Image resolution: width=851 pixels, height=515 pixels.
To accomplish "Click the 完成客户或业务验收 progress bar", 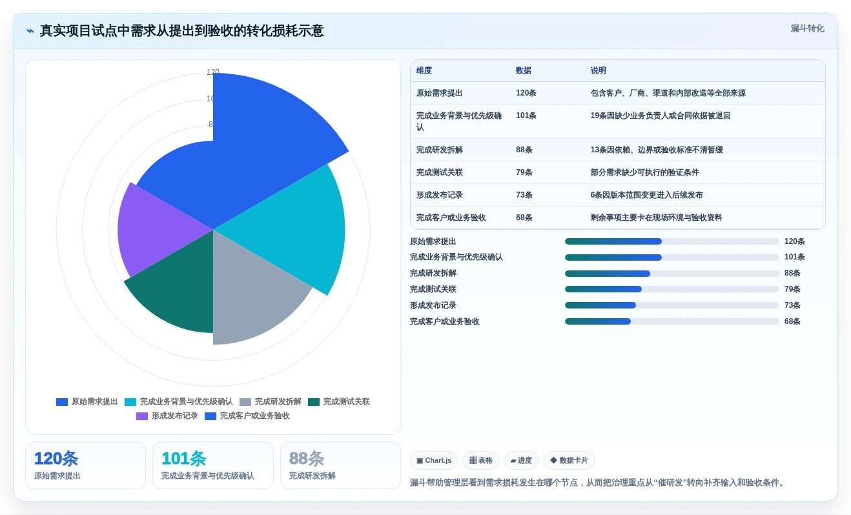I will 672,321.
